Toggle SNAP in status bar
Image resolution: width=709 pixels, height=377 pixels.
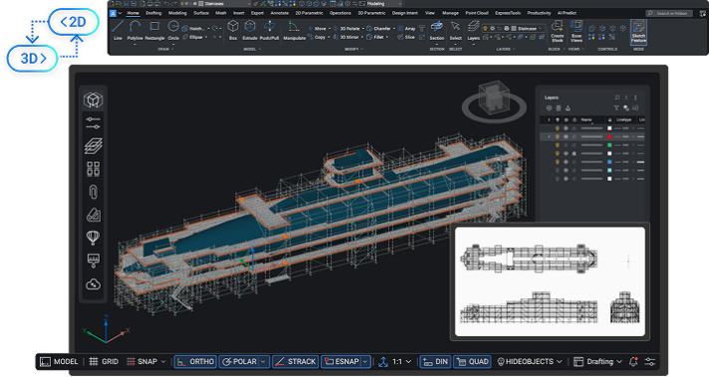(x=142, y=362)
